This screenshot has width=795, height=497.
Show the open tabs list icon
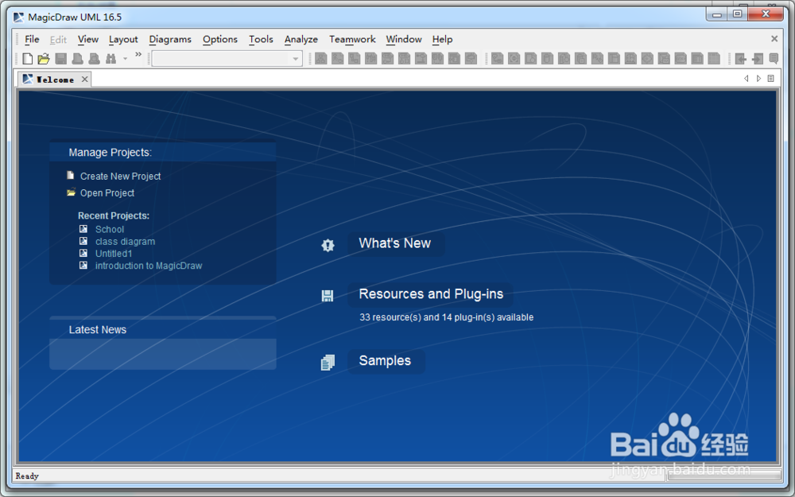(x=770, y=79)
